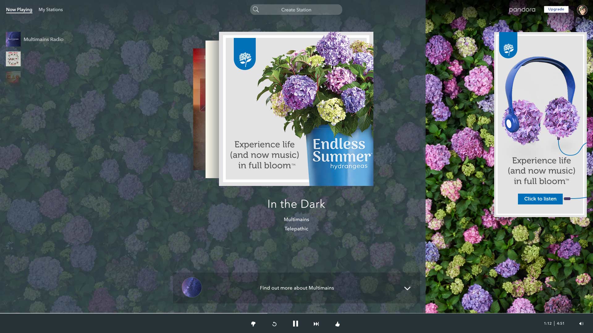Open the user profile avatar
593x333 pixels.
582,10
